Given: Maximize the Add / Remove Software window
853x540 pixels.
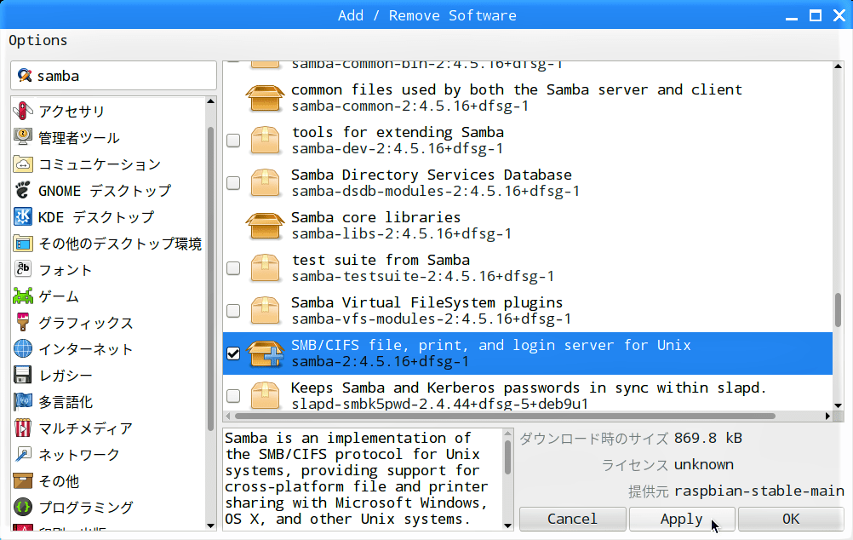Looking at the screenshot, I should (816, 15).
